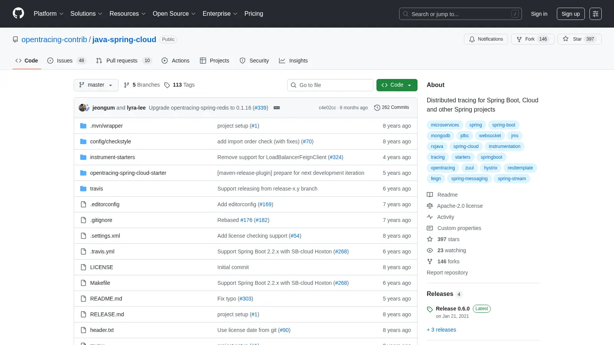Click the Go to file input
This screenshot has width=614, height=345.
(330, 85)
